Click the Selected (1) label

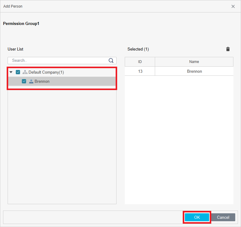click(138, 49)
